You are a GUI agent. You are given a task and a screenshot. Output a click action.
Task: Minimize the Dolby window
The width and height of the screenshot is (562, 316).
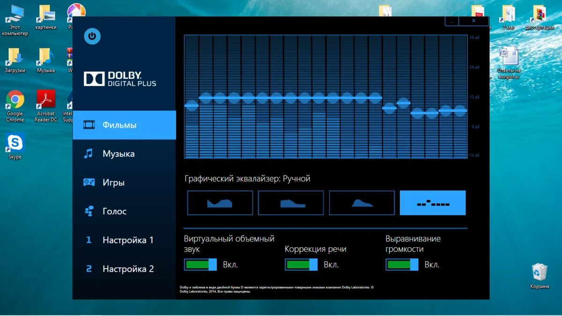click(x=452, y=21)
